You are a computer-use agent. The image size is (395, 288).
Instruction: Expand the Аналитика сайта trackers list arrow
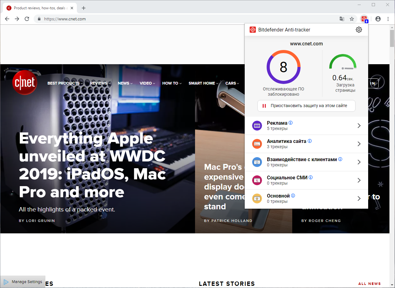pyautogui.click(x=359, y=144)
